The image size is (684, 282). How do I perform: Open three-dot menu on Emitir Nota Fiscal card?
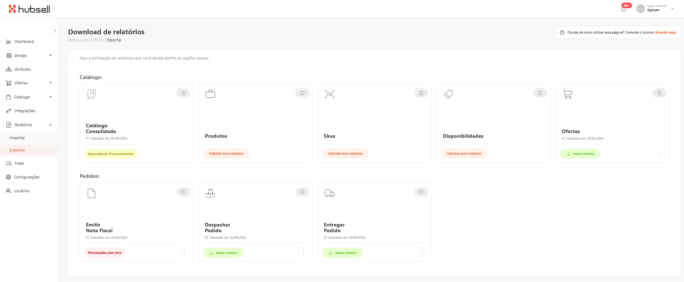pos(184,252)
